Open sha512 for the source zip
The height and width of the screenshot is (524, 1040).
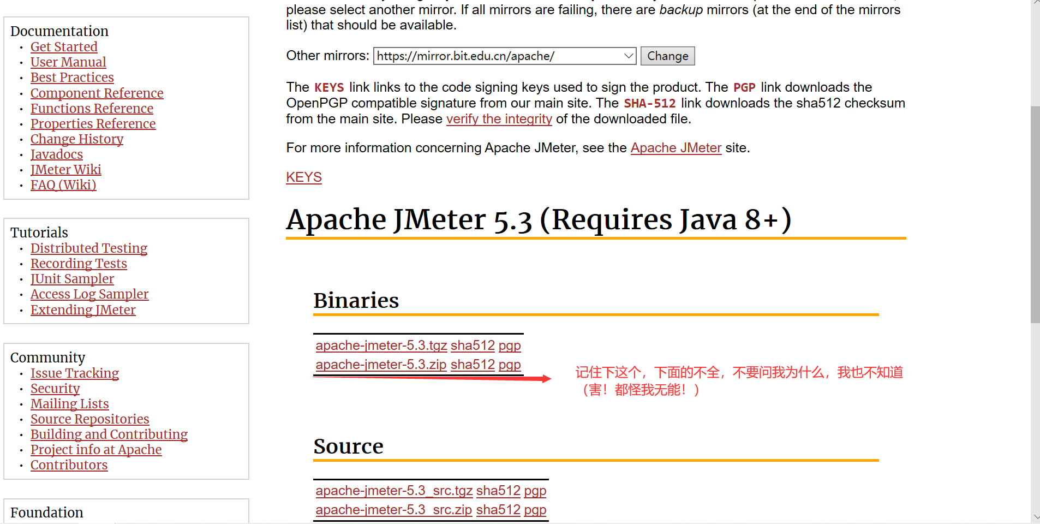pos(498,510)
